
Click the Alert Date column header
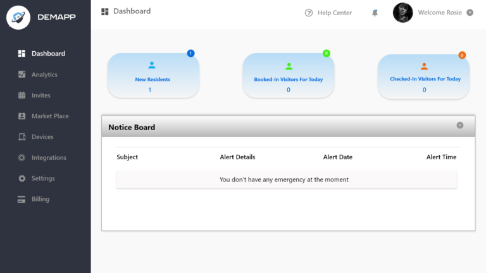pyautogui.click(x=337, y=157)
